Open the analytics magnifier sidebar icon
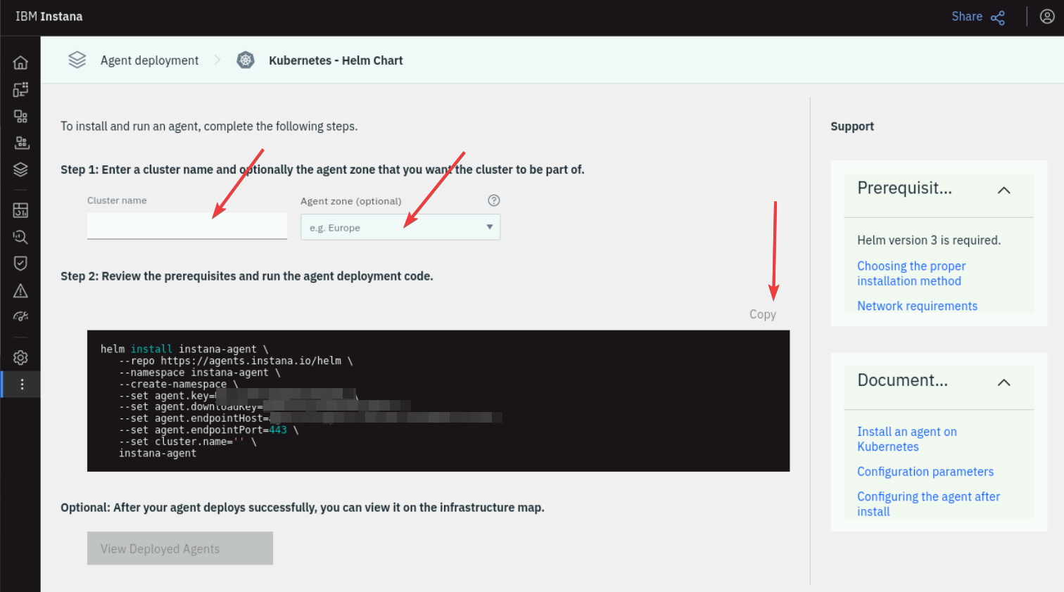This screenshot has height=592, width=1064. [20, 237]
